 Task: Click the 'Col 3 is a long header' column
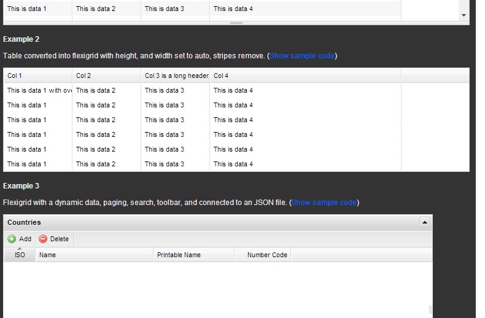tap(176, 76)
